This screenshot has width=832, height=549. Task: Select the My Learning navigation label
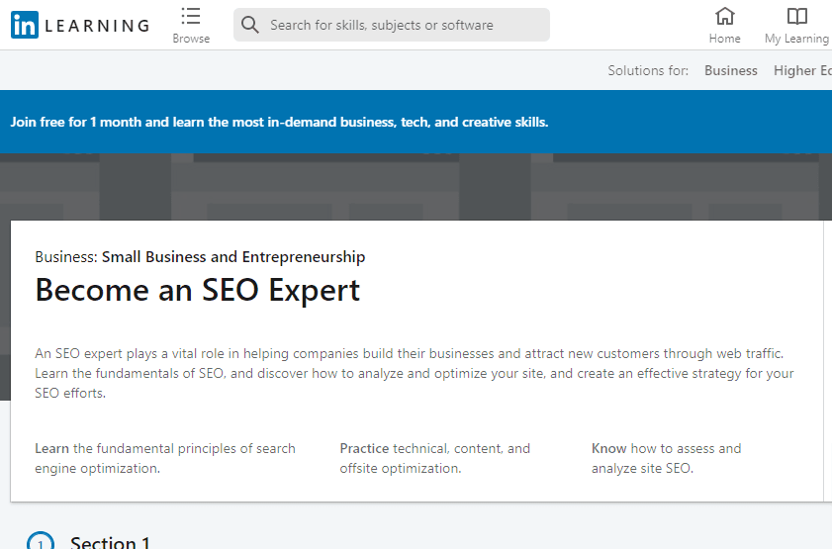point(796,39)
